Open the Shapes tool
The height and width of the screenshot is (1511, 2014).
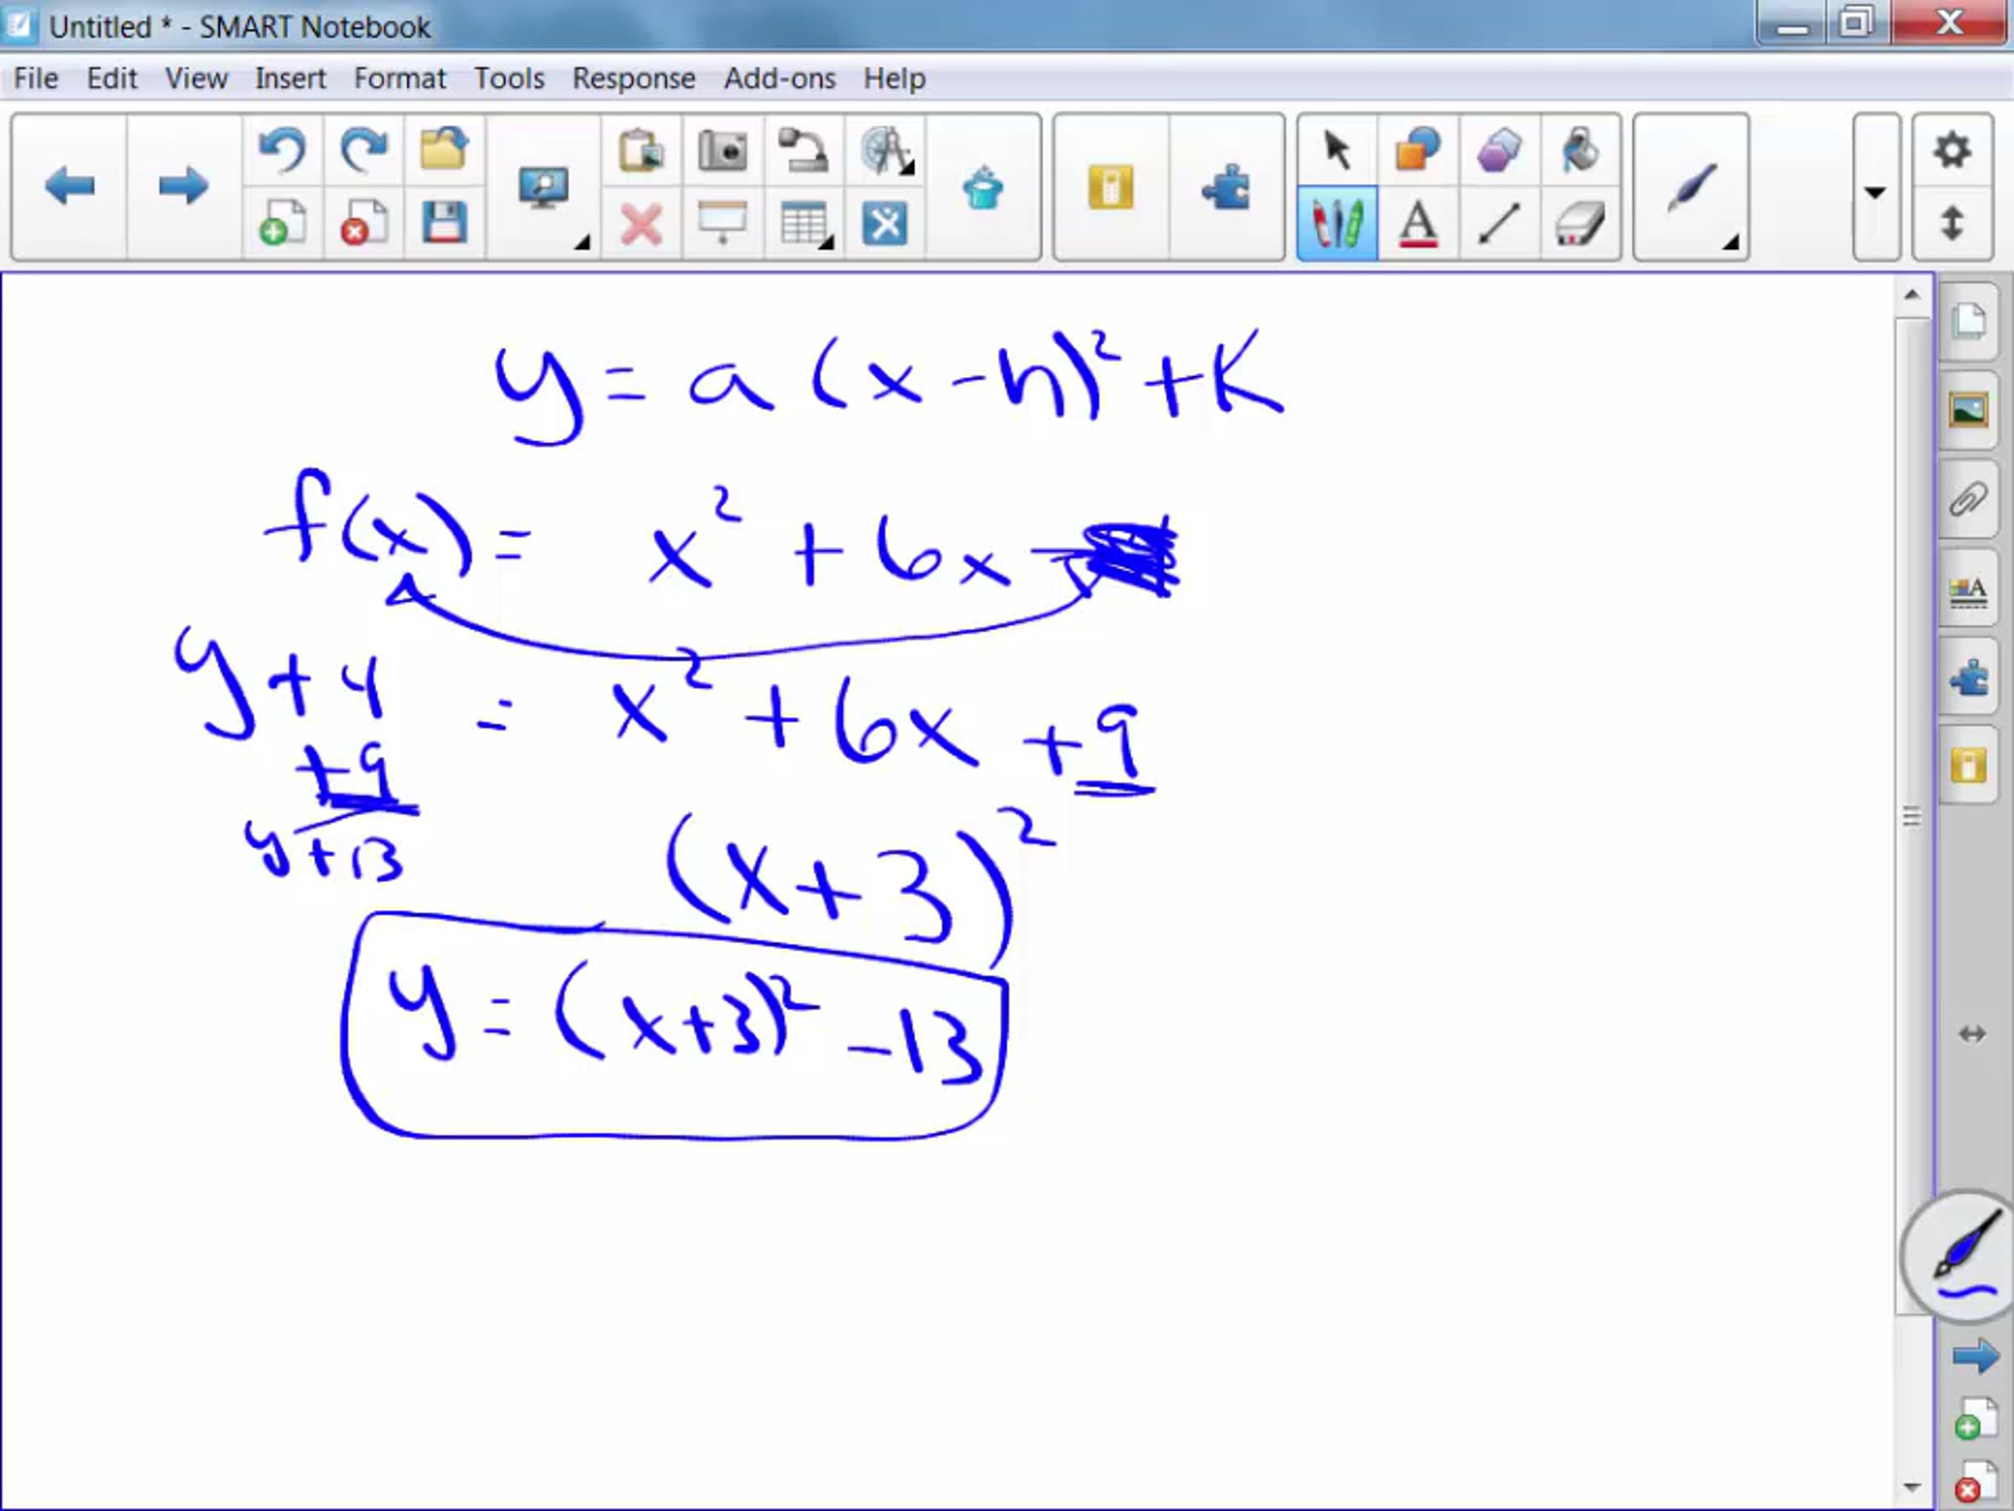1417,150
